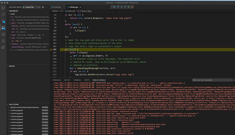Open the OUTPUT panel tab
Viewport: 235px width, 135px height.
[67, 80]
